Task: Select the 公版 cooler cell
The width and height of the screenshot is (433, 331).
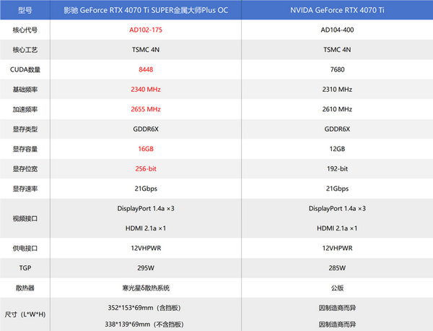Action: [x=337, y=287]
